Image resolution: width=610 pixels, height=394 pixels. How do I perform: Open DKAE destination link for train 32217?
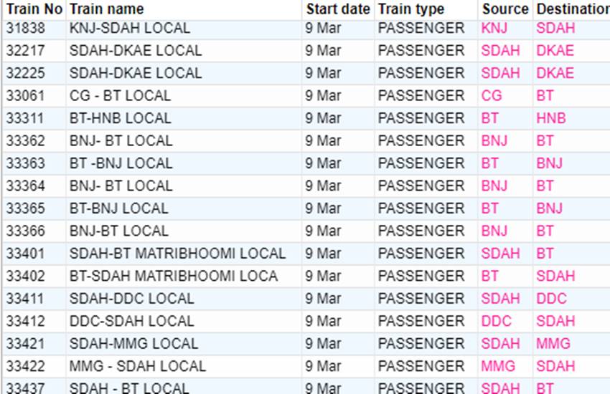555,51
